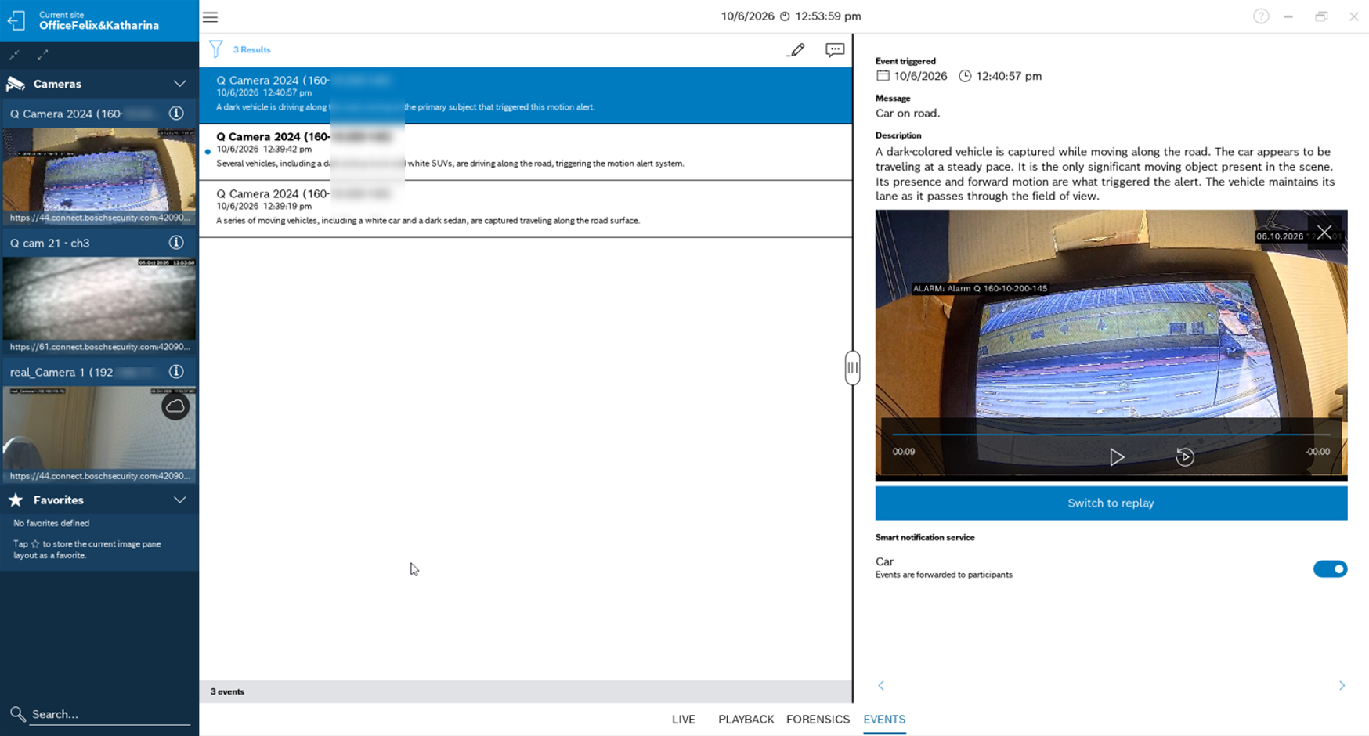Screen dimensions: 1369x736
Task: Collapse the Cameras section
Action: pos(179,84)
